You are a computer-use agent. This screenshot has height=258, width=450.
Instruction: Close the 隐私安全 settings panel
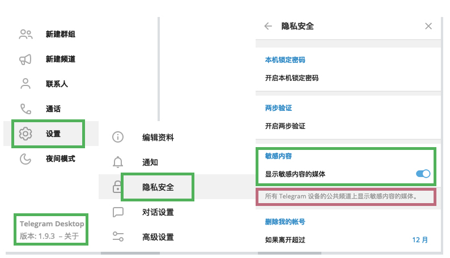tap(428, 26)
